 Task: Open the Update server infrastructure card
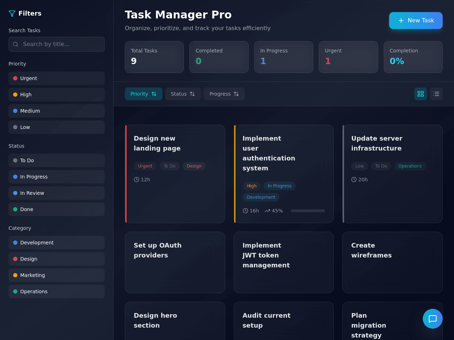pyautogui.click(x=393, y=174)
